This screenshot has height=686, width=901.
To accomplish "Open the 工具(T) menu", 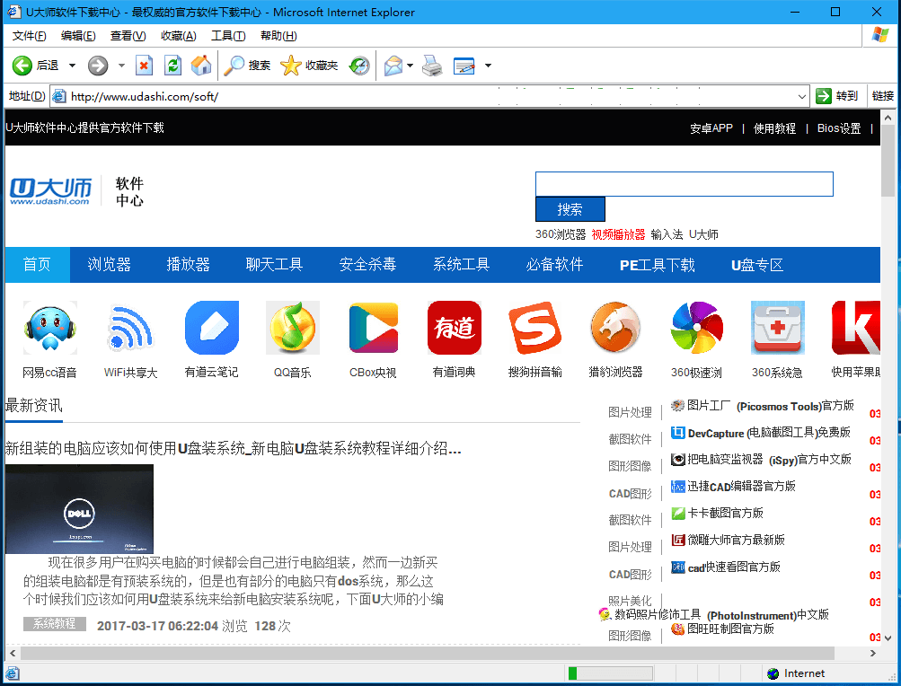I will pos(228,36).
